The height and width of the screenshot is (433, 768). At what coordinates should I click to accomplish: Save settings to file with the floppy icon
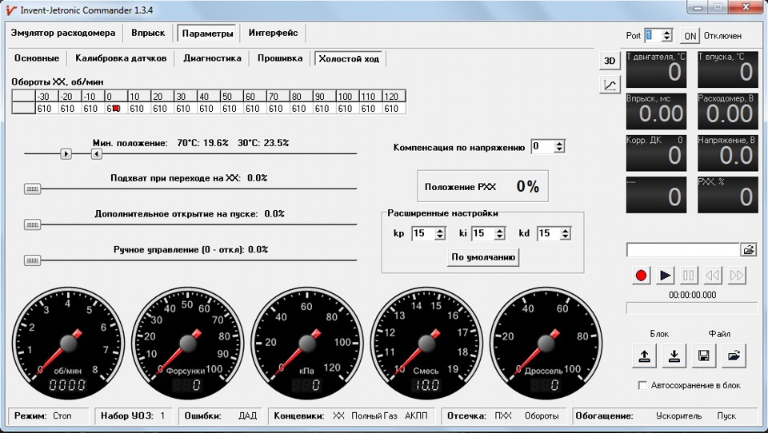pos(704,356)
